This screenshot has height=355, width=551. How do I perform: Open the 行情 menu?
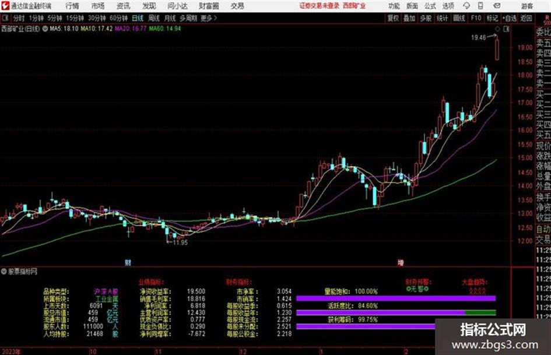(x=72, y=6)
